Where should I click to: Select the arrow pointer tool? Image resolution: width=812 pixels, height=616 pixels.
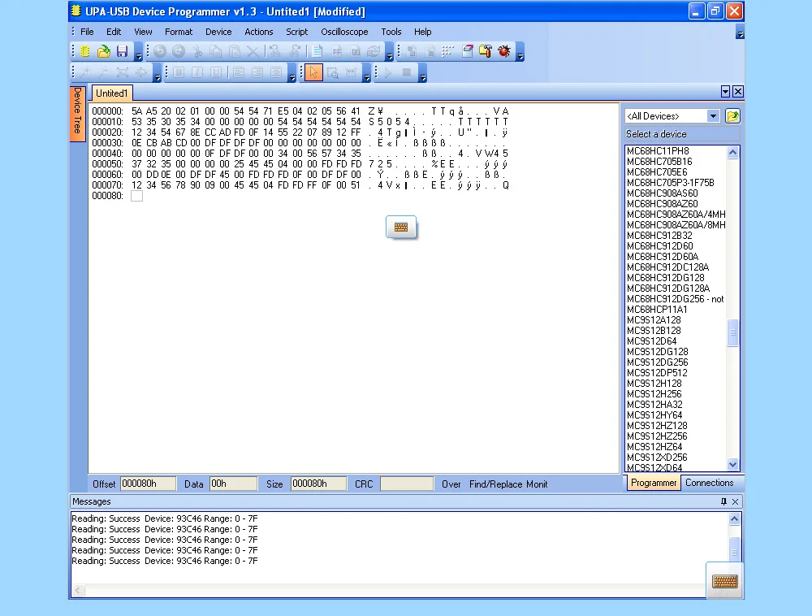point(313,72)
